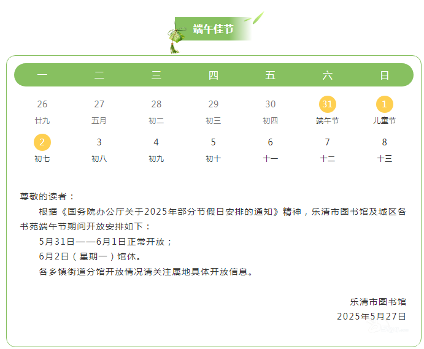Click the weekday header 二
The width and height of the screenshot is (424, 349).
99,75
